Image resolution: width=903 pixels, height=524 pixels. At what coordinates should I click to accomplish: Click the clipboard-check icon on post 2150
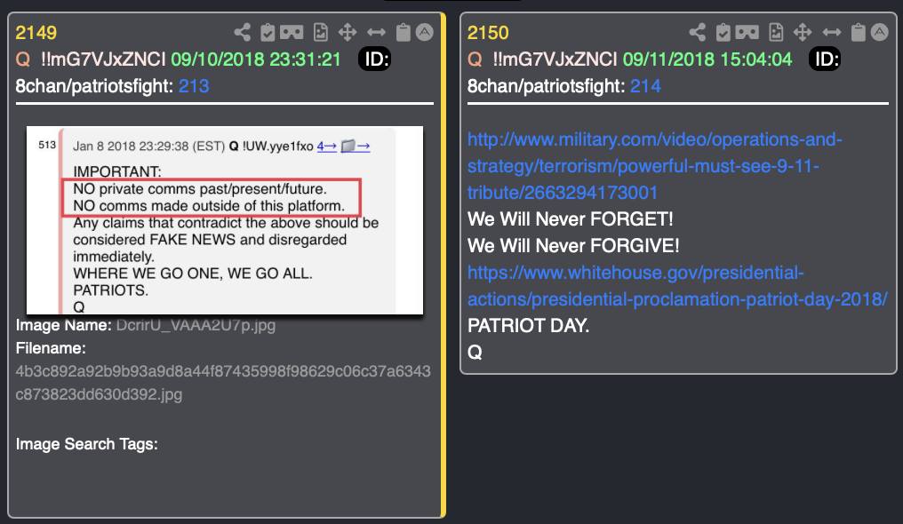[x=723, y=32]
